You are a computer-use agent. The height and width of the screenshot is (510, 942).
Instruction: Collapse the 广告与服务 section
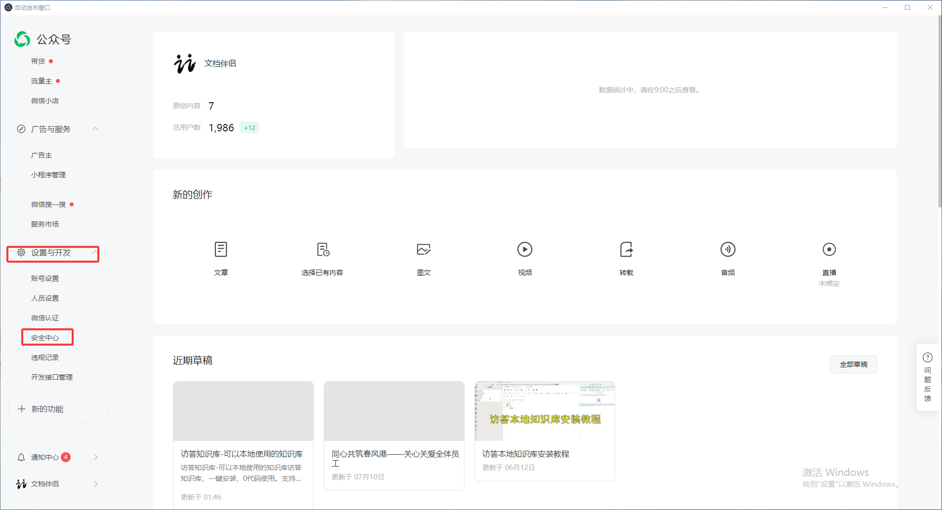[95, 129]
